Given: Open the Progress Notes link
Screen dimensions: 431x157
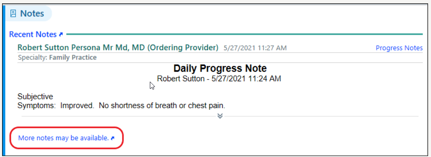Looking at the screenshot, I should [x=399, y=48].
